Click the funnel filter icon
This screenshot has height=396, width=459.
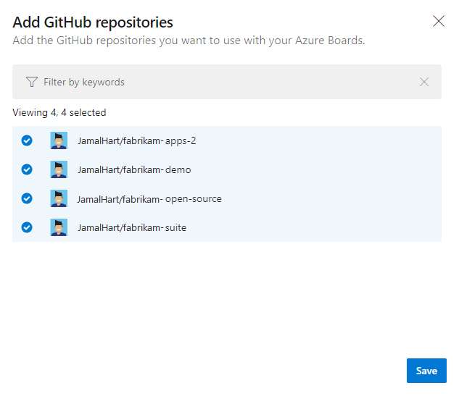(31, 83)
